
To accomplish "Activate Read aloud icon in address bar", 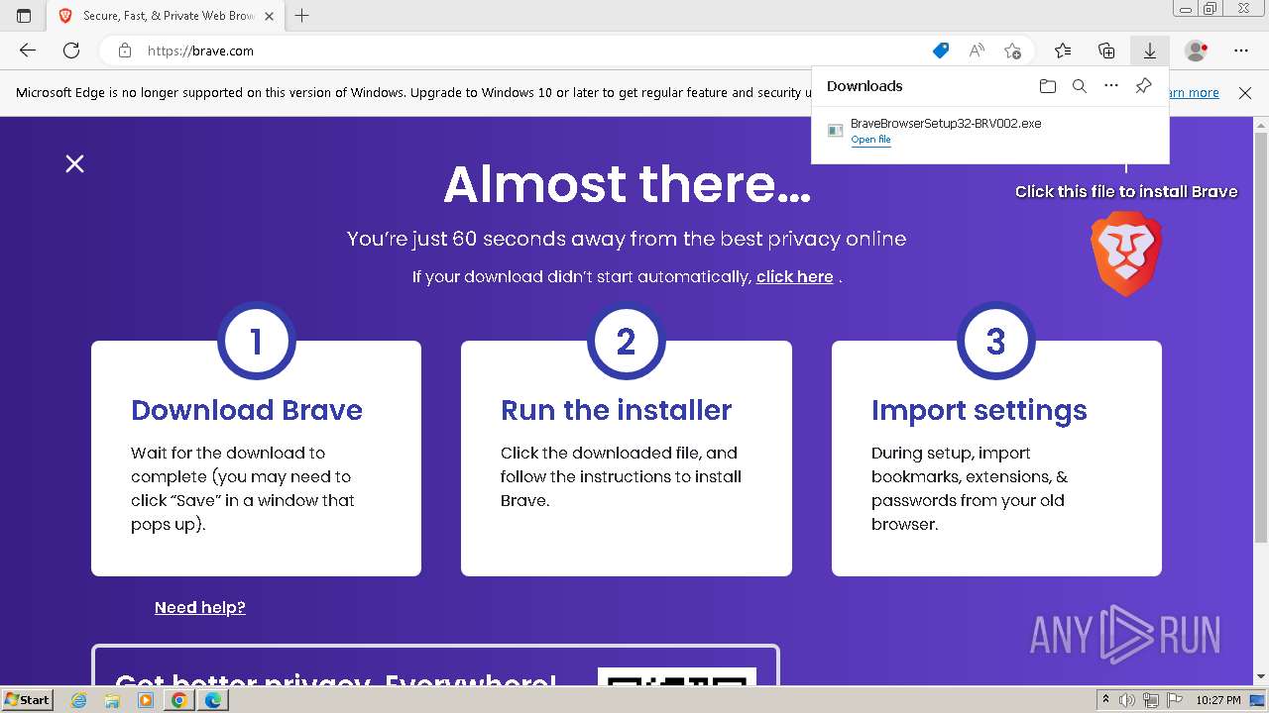I will tap(977, 51).
